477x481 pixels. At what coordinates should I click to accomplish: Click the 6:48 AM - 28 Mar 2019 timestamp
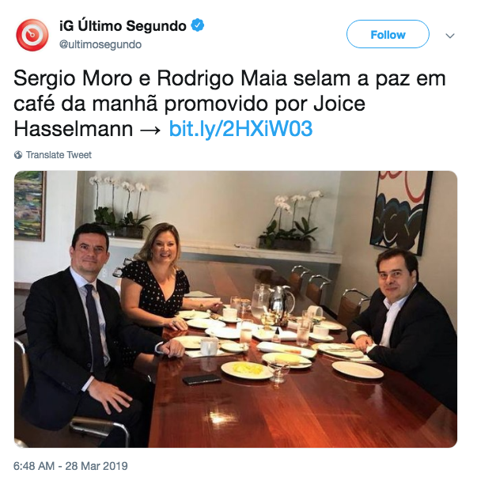[70, 466]
